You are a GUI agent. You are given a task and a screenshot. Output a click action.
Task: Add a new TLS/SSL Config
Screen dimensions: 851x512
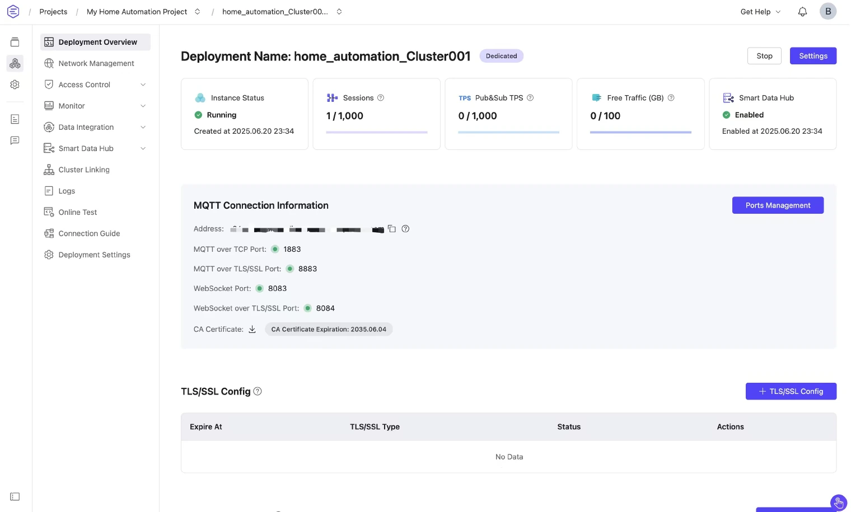point(791,392)
